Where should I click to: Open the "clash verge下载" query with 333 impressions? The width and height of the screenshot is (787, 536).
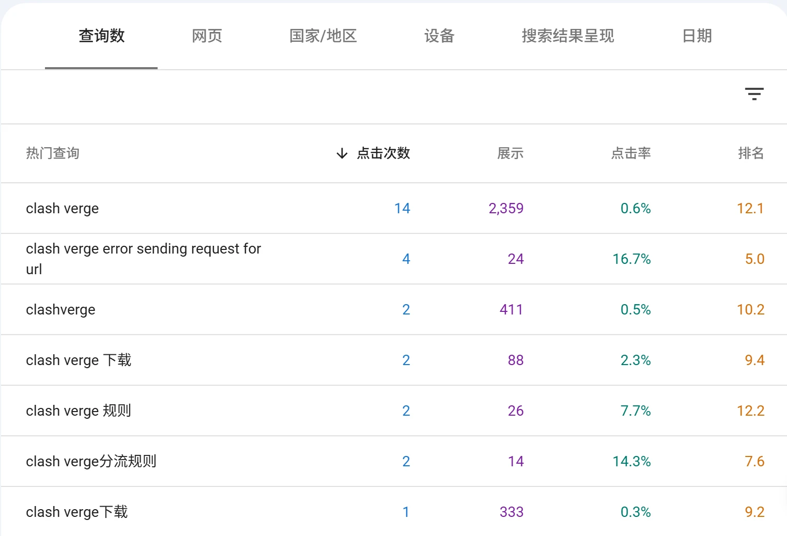click(77, 512)
